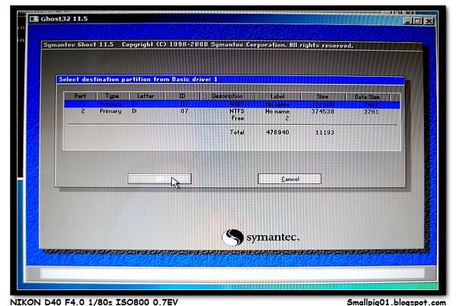Click the Free space row label
The image size is (456, 306).
(238, 118)
